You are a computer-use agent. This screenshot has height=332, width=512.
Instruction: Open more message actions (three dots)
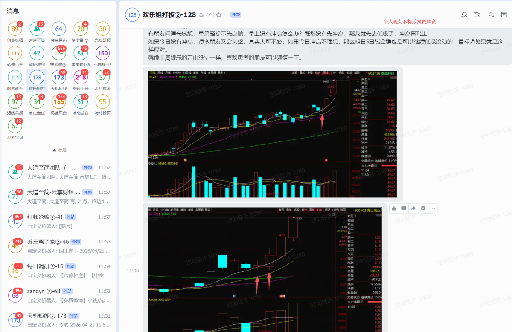click(x=433, y=208)
